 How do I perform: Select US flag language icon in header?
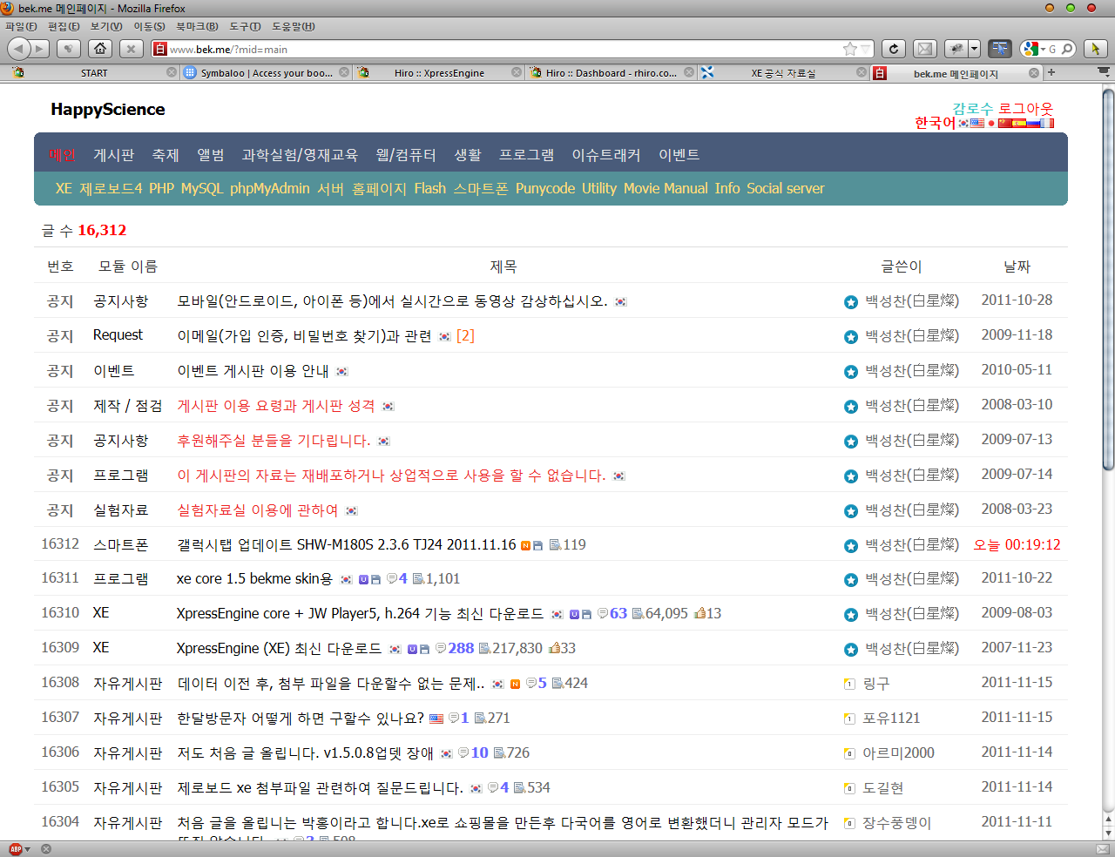pos(977,124)
